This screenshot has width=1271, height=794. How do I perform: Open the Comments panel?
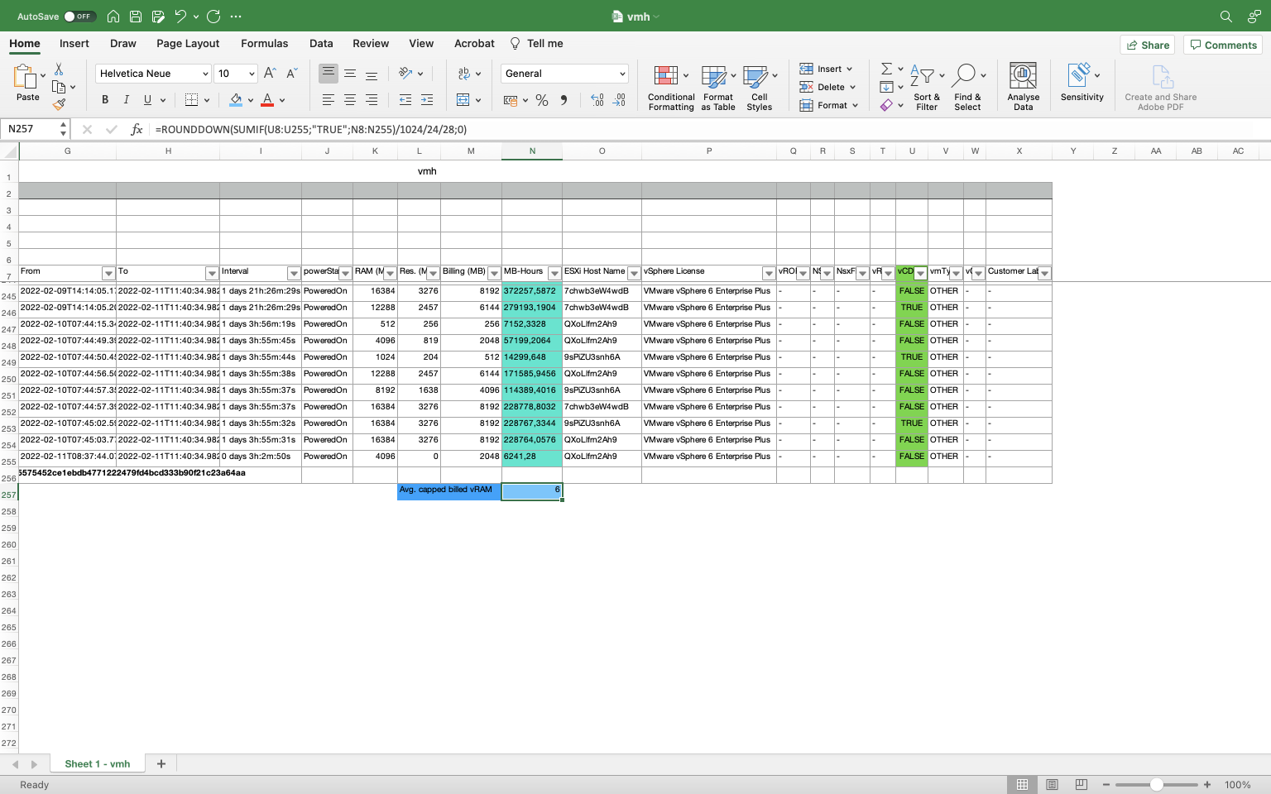pos(1222,45)
